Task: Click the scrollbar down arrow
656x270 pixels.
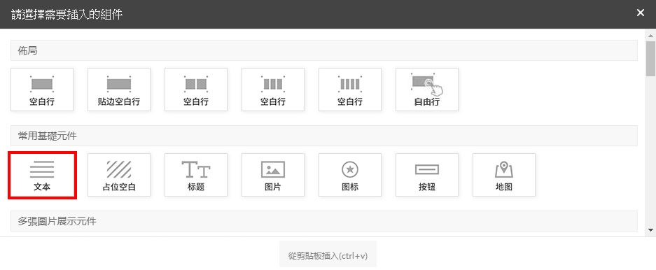Action: click(x=650, y=230)
